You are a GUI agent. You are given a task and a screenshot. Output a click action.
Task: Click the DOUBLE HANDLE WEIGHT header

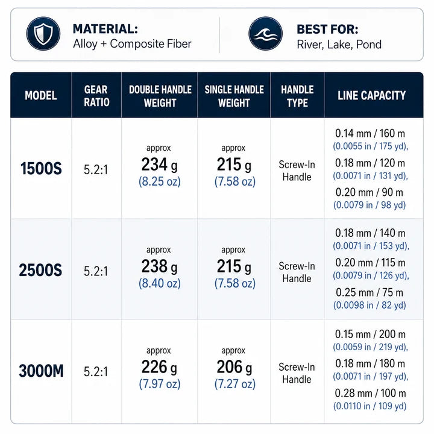160,96
